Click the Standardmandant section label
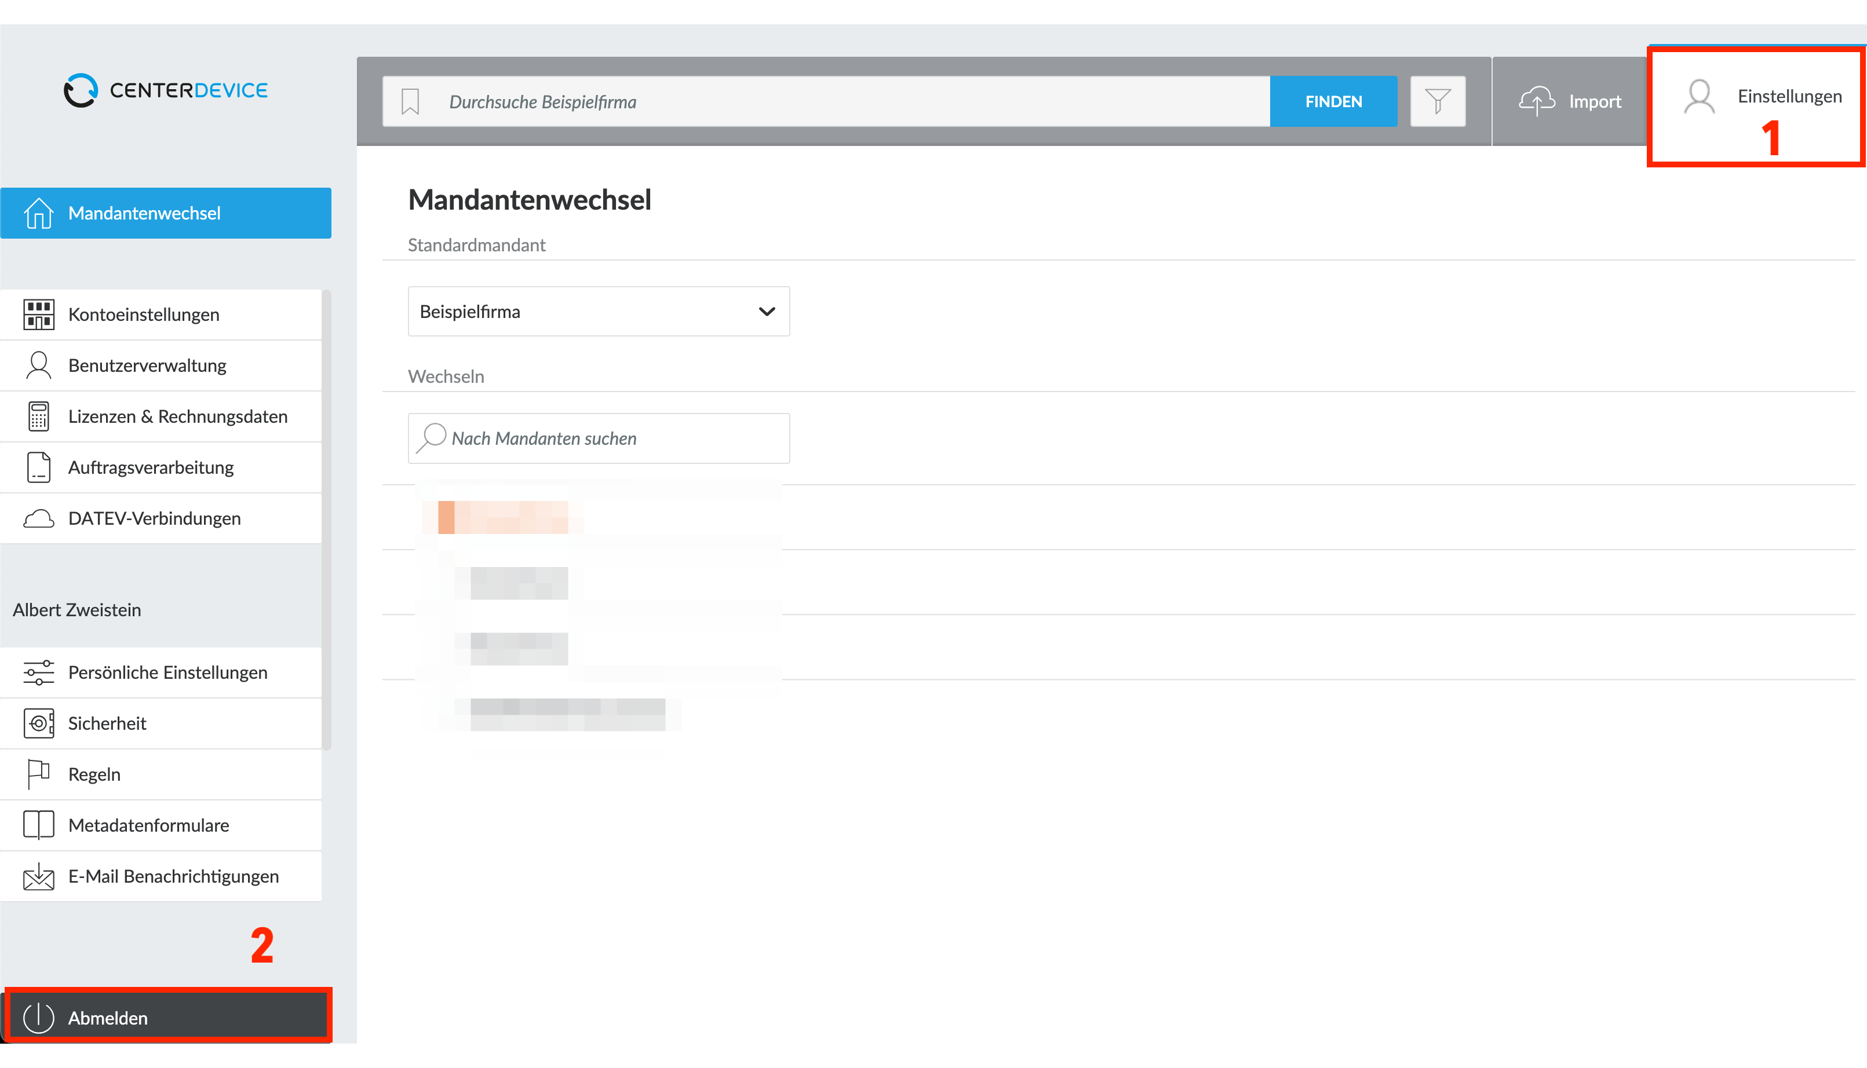This screenshot has height=1068, width=1867. point(476,245)
